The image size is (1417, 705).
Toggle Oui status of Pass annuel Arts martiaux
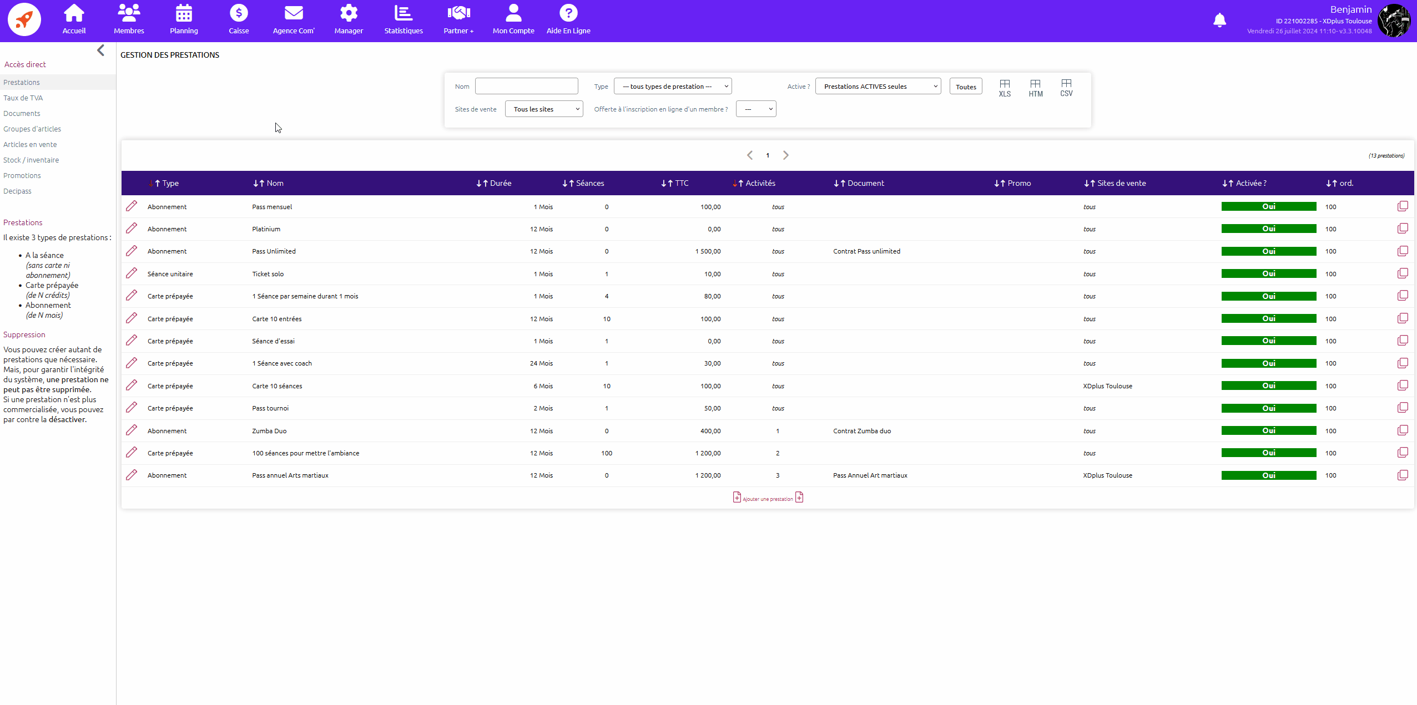[1269, 475]
